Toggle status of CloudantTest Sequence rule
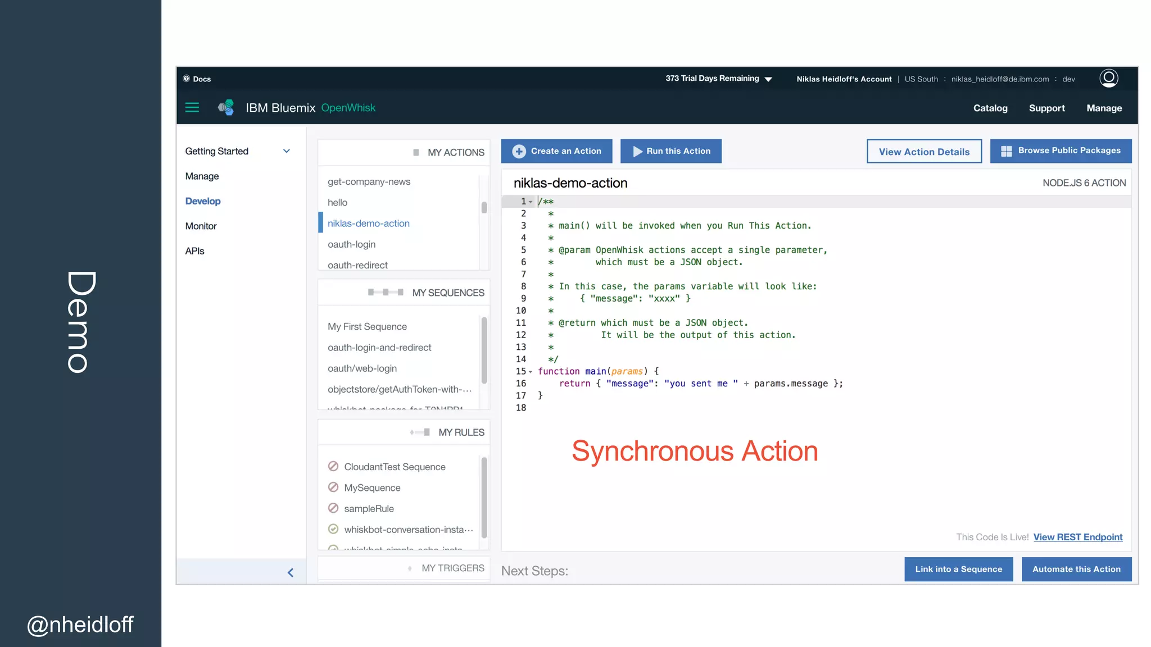 tap(333, 466)
